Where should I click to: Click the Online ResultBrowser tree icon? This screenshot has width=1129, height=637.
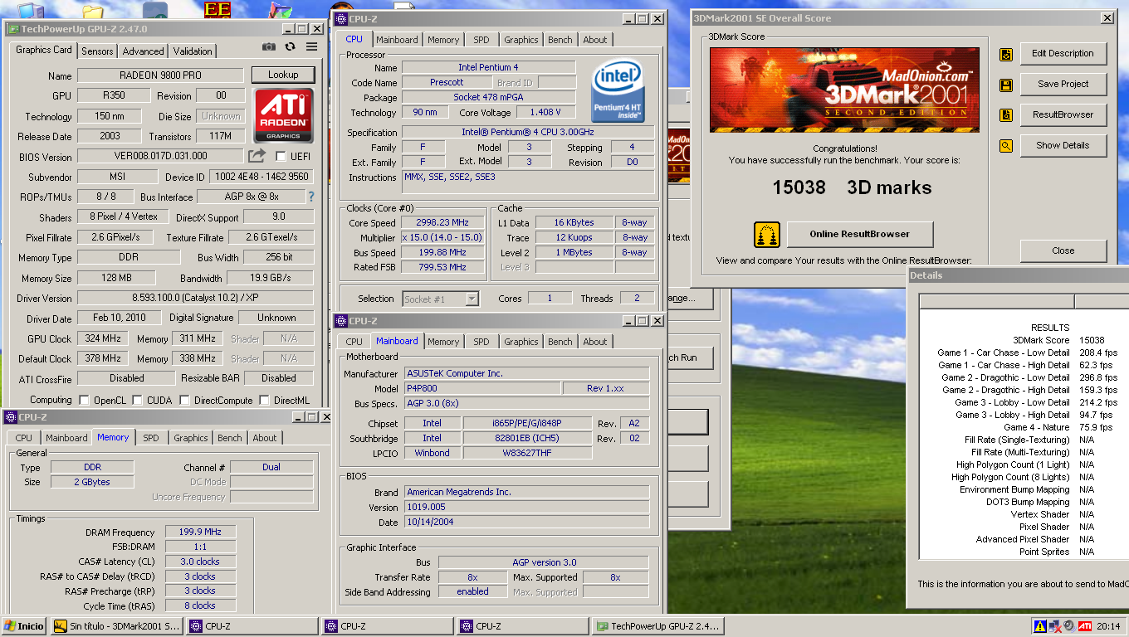pos(767,235)
